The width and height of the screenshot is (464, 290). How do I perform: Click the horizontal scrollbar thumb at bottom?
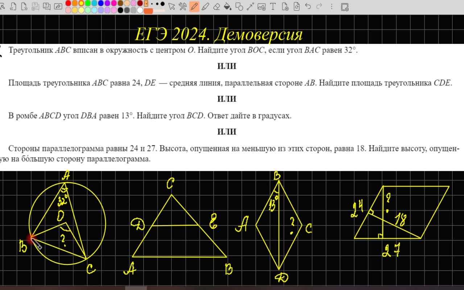(x=136, y=288)
